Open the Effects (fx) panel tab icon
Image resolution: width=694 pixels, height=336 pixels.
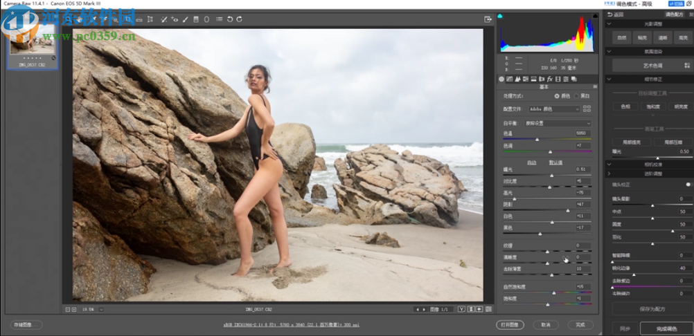pos(549,80)
